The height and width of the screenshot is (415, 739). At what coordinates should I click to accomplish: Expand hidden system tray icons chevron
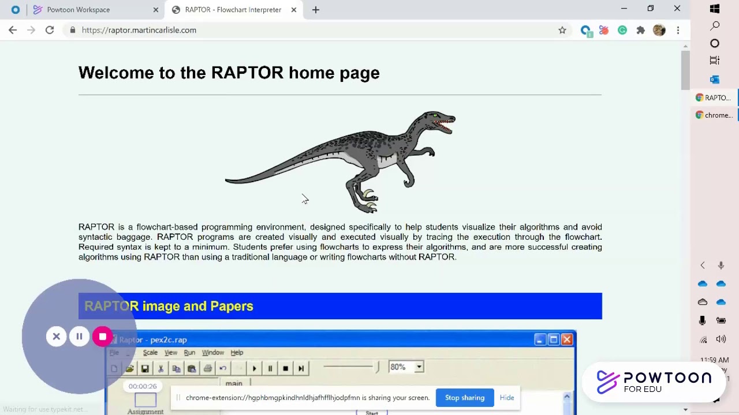tap(703, 265)
